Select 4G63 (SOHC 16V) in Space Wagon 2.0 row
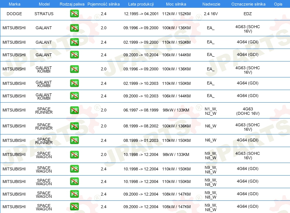Viewport: 290px width, 213px height. click(248, 156)
